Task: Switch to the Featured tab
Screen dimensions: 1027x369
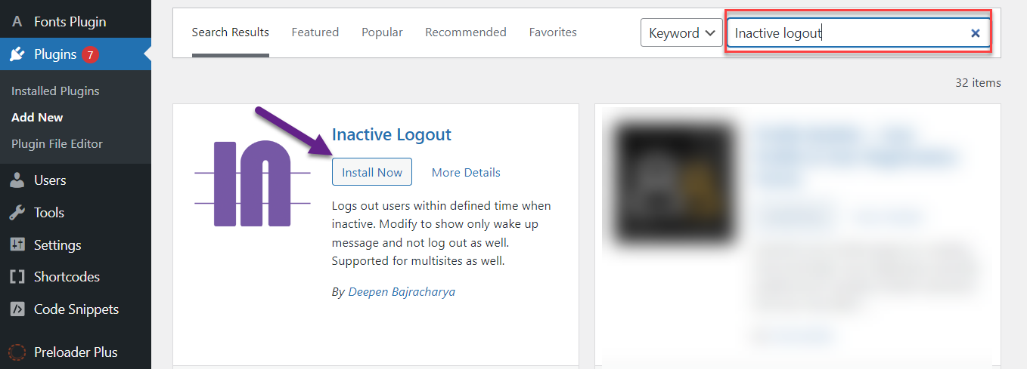Action: [x=315, y=32]
